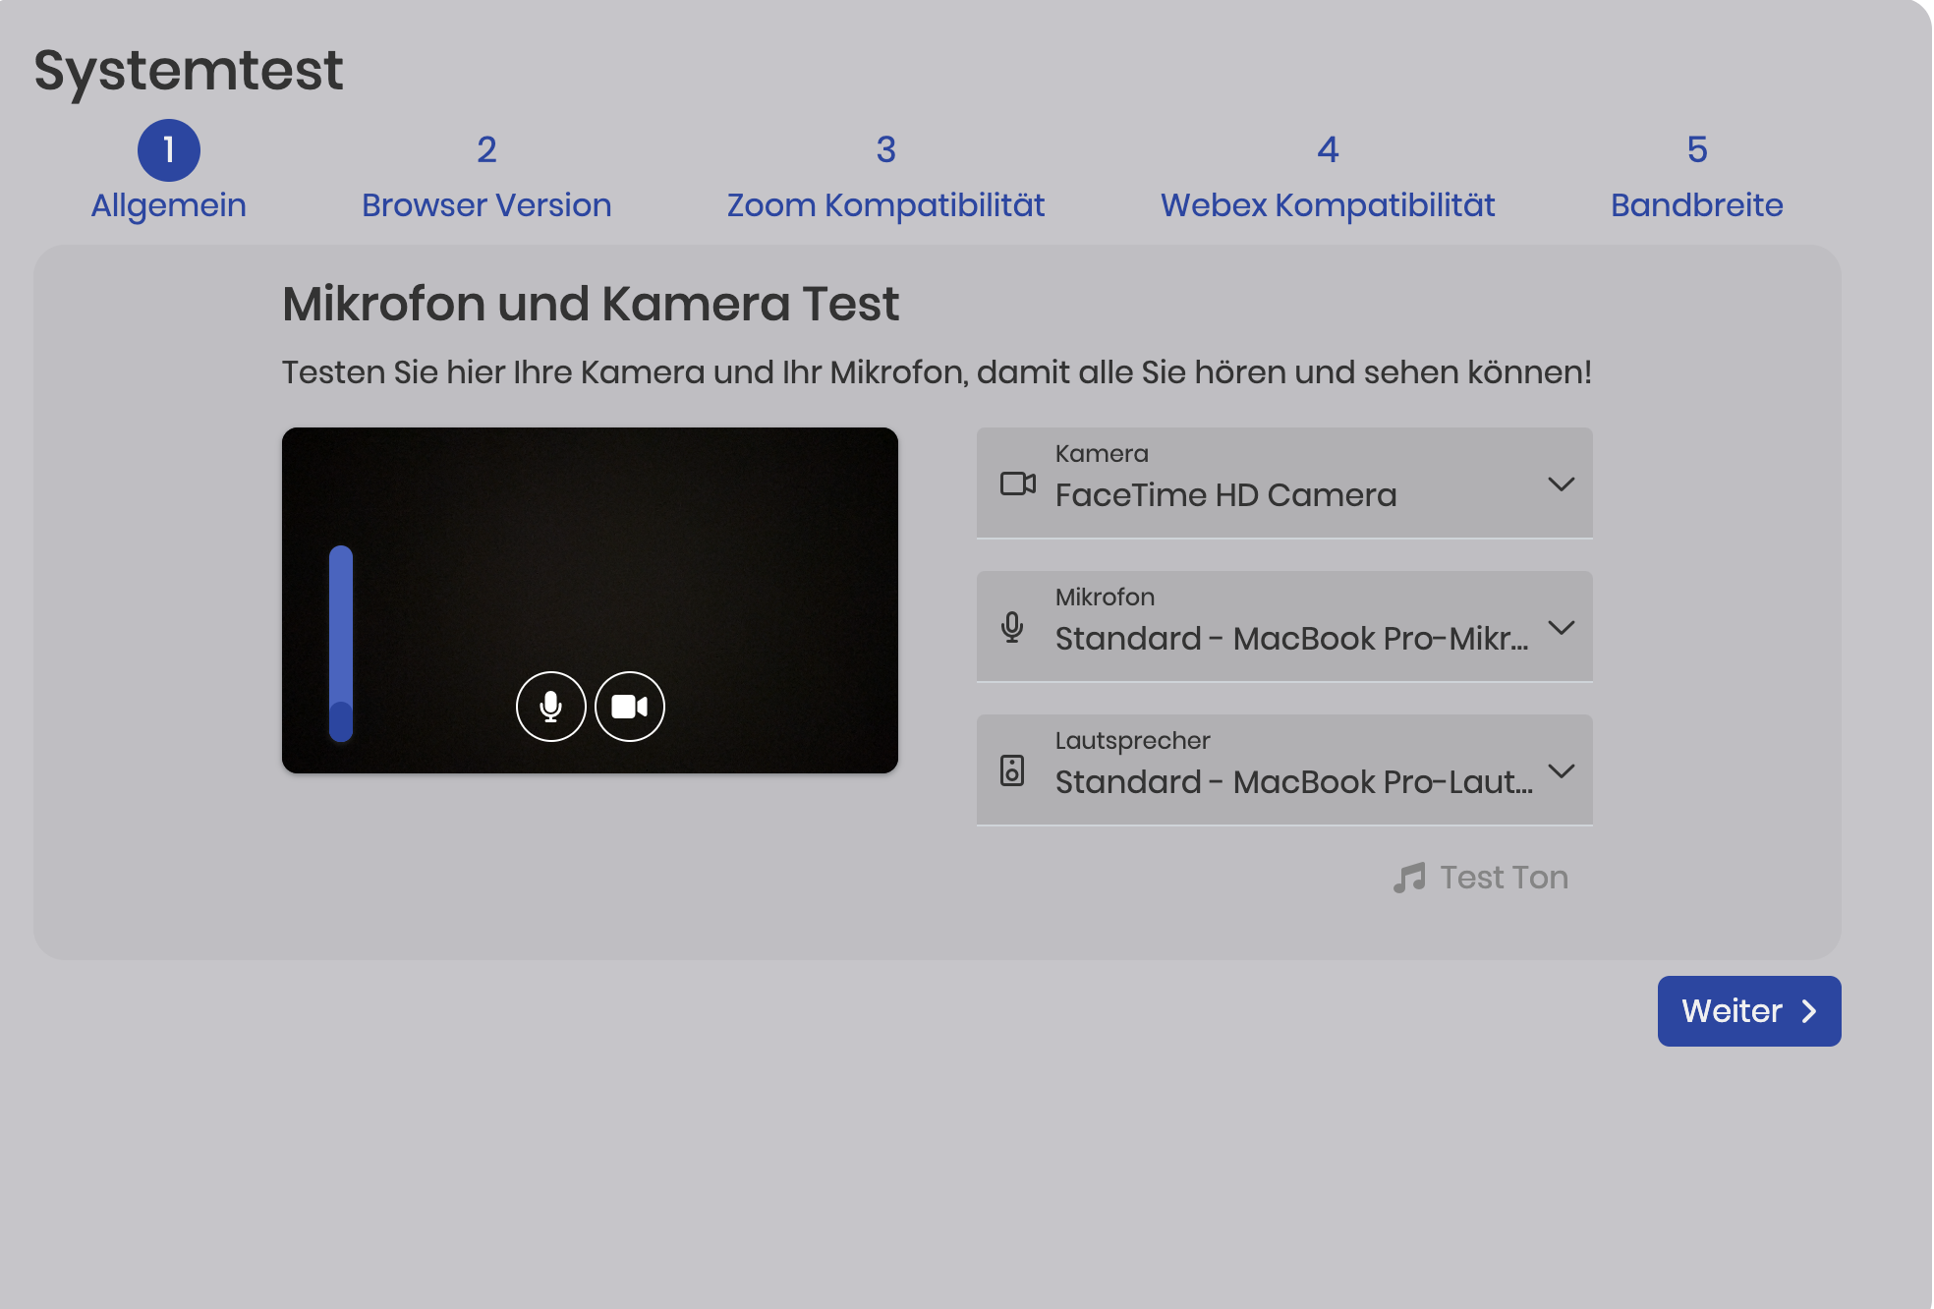
Task: Click the 'Testen Sie hier Ihre Kamera' description text
Action: (937, 372)
